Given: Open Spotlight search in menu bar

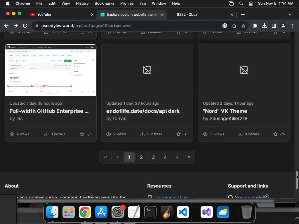Looking at the screenshot, I should coord(241,3).
